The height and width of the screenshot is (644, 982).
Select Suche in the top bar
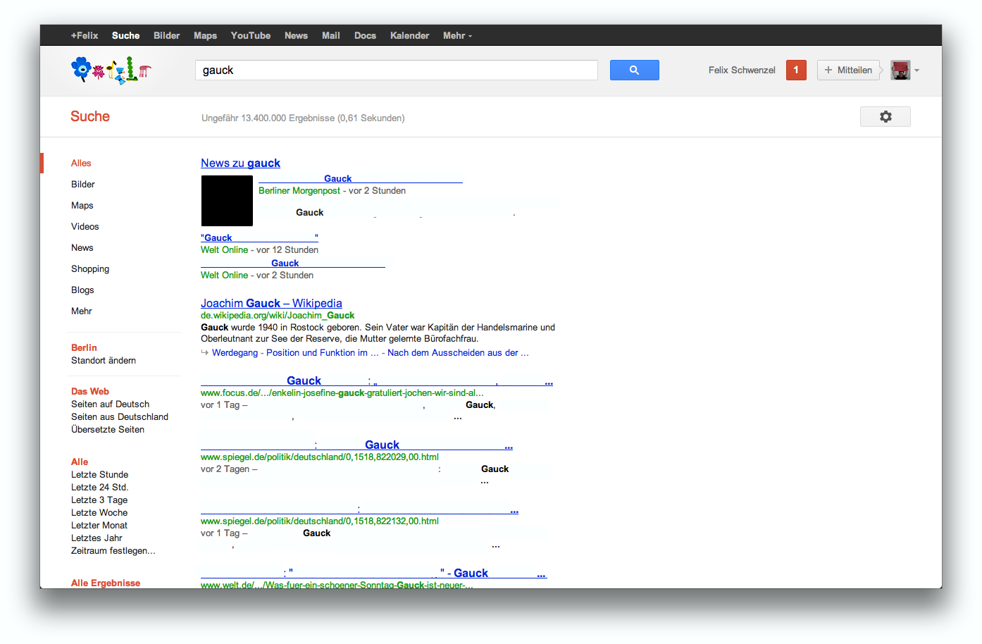(125, 35)
